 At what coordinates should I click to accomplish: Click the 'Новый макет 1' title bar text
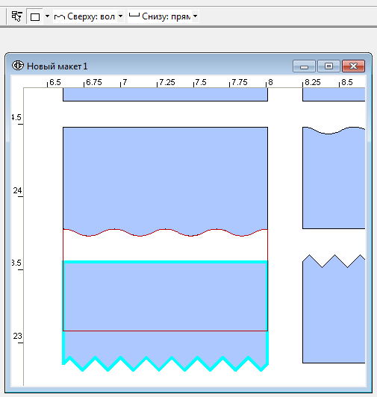pyautogui.click(x=57, y=66)
